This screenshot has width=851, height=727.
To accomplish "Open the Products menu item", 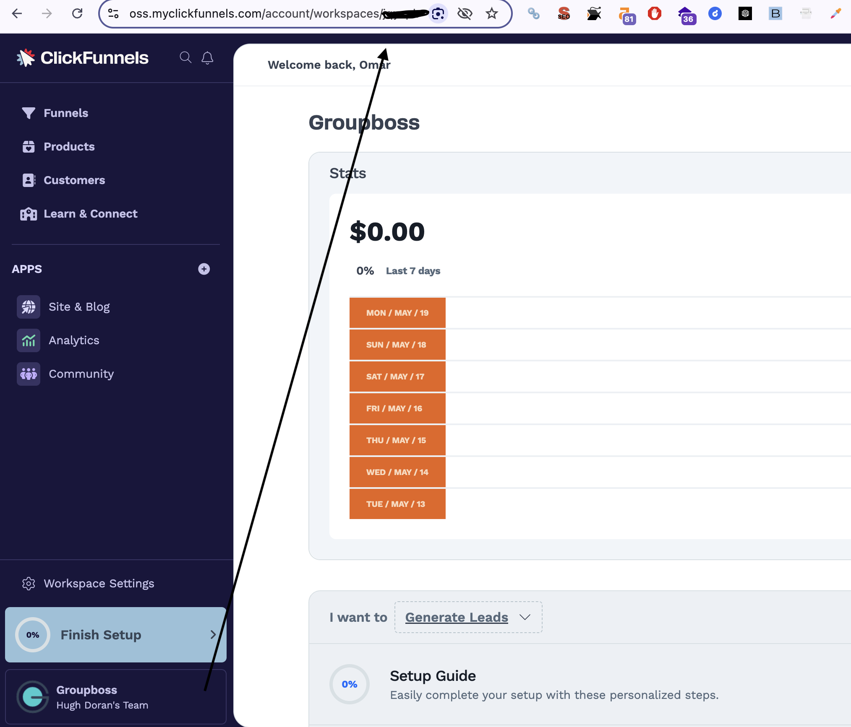I will click(x=69, y=147).
